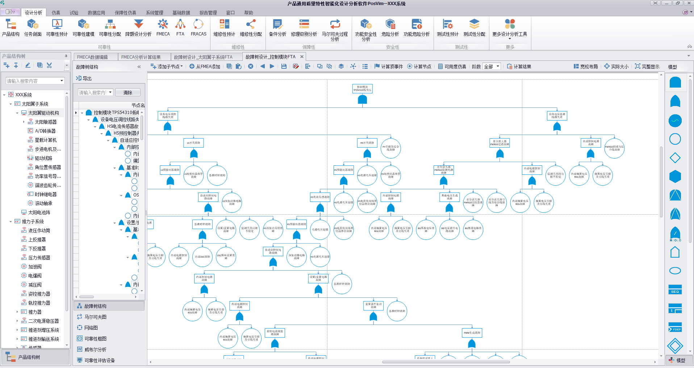The image size is (694, 368).
Task: Expand the 推力器 tree node
Action: tap(17, 312)
